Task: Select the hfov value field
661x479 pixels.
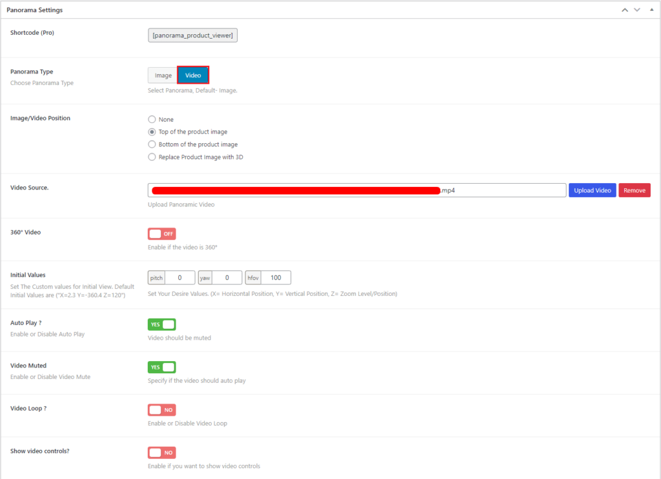Action: tap(275, 277)
